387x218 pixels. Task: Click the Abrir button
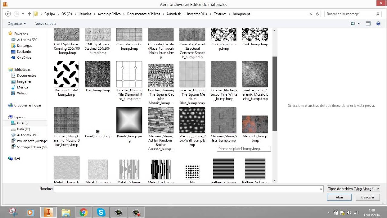tap(339, 197)
